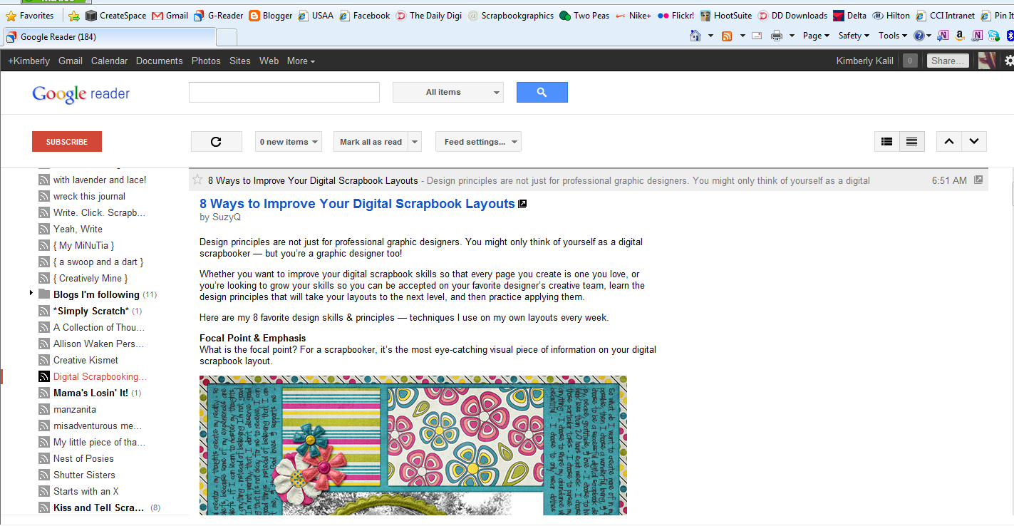Go to the previous item arrow
The height and width of the screenshot is (526, 1014).
[x=948, y=142]
